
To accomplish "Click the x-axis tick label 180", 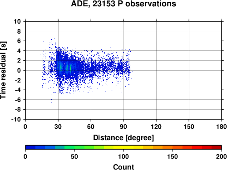I will point(222,126).
